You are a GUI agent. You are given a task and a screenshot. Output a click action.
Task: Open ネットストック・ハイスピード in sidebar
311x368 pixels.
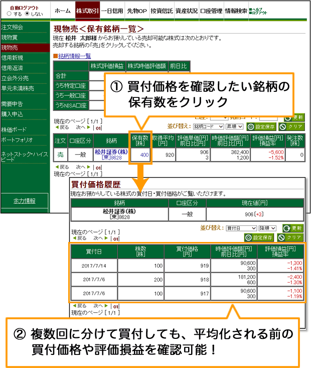coord(25,157)
